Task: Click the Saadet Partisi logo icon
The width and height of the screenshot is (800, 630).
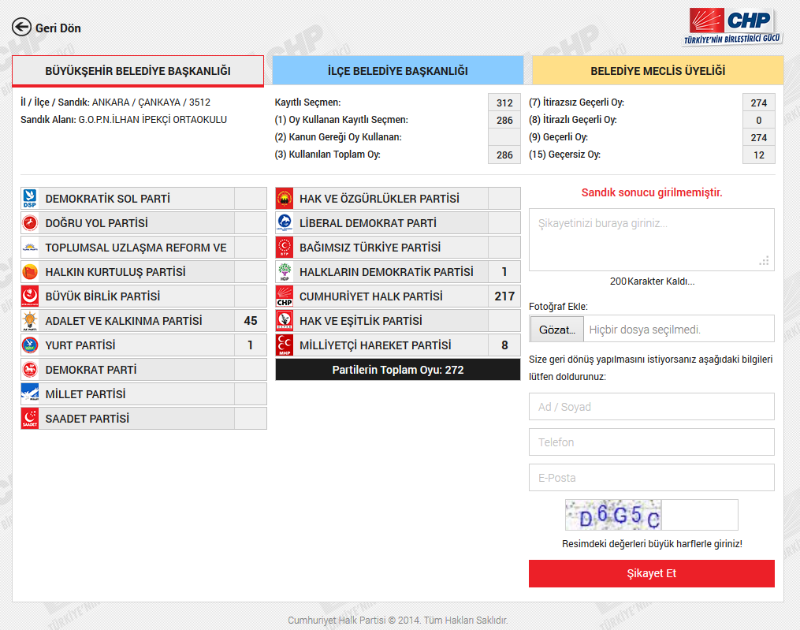Action: point(30,418)
